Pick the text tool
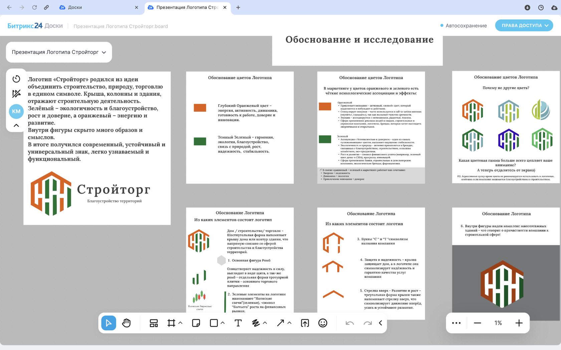Viewport: 561px width, 350px height. [x=238, y=323]
